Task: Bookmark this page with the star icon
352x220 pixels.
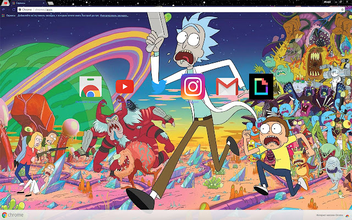Action: [342, 10]
